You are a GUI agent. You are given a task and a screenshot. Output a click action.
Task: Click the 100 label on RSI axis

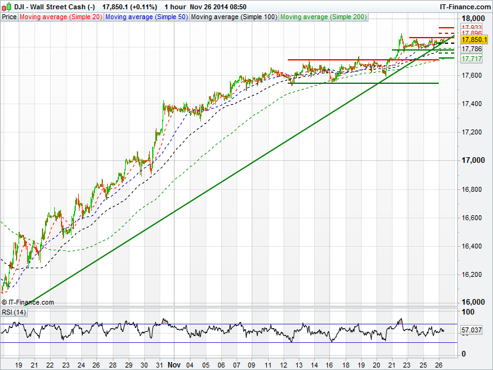468,312
